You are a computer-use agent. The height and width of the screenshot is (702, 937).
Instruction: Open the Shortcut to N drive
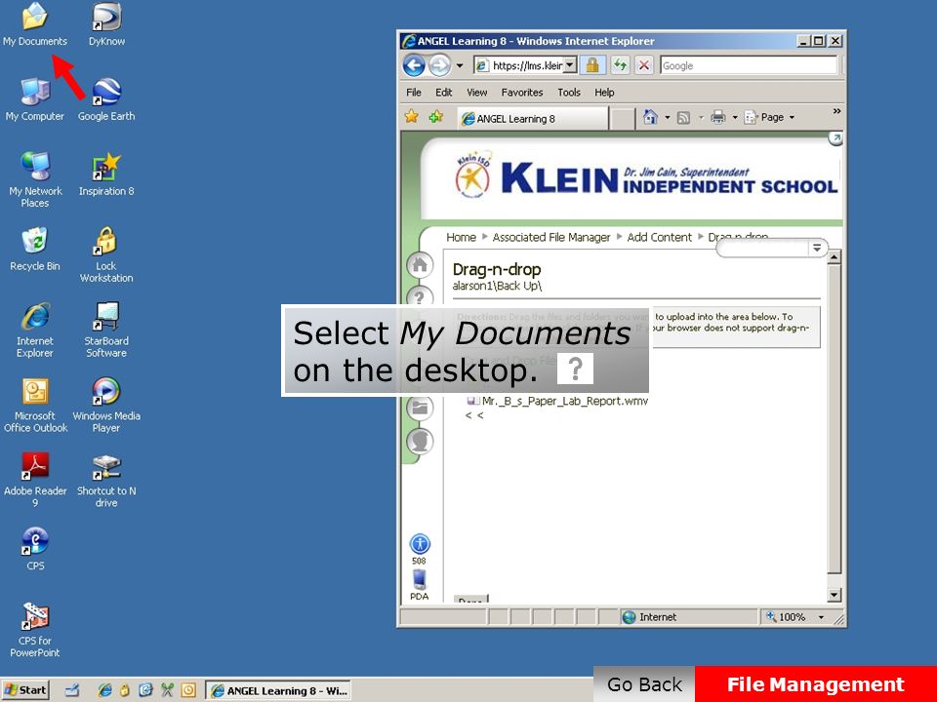(x=106, y=480)
